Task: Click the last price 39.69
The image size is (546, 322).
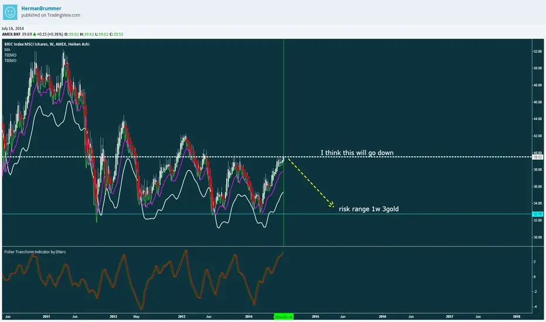Action: pos(27,34)
